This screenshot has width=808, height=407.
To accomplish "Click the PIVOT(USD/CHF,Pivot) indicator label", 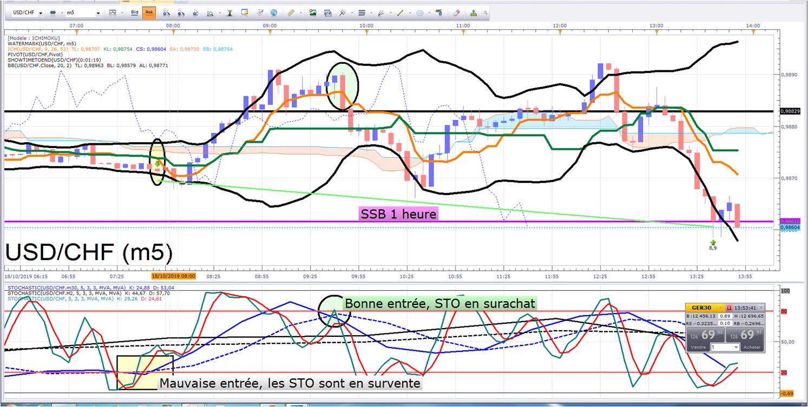I will tap(35, 55).
